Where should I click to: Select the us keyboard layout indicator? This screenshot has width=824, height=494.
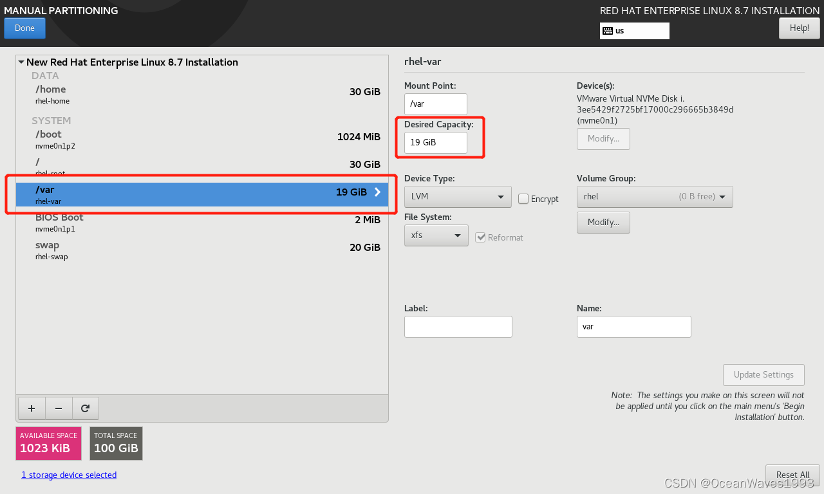635,31
